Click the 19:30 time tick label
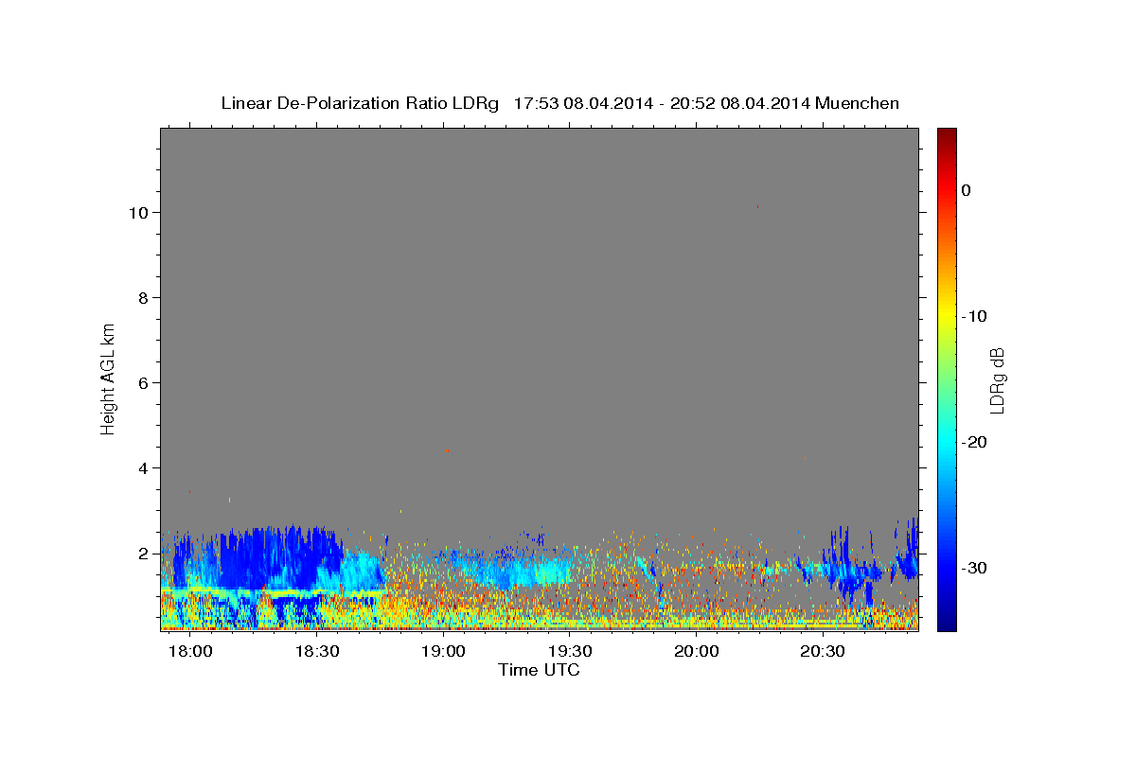1136x757 pixels. coord(570,652)
